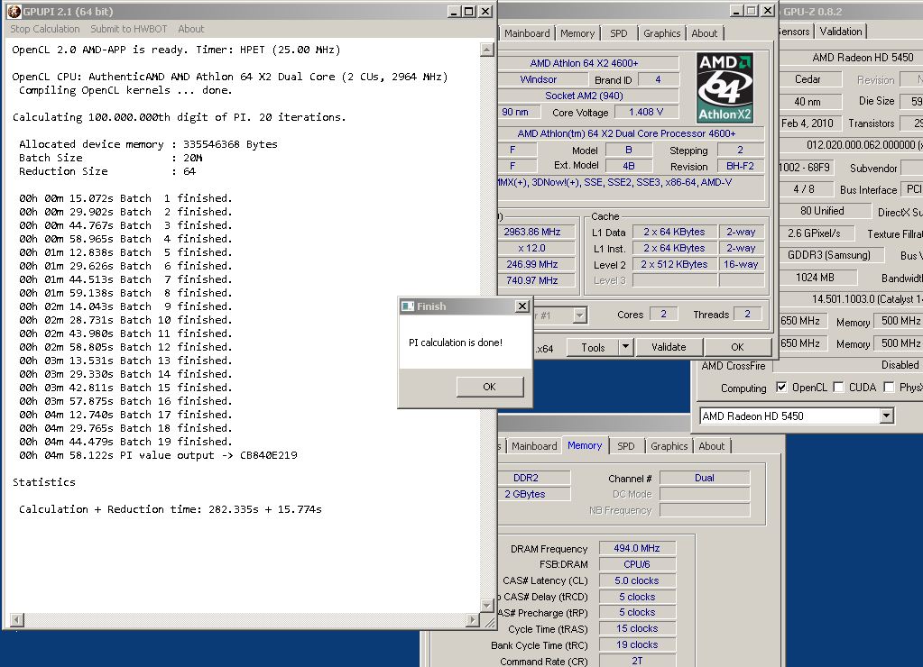The width and height of the screenshot is (923, 667).
Task: Toggle the OpenCL checkbox in GPU-Z
Action: point(781,387)
